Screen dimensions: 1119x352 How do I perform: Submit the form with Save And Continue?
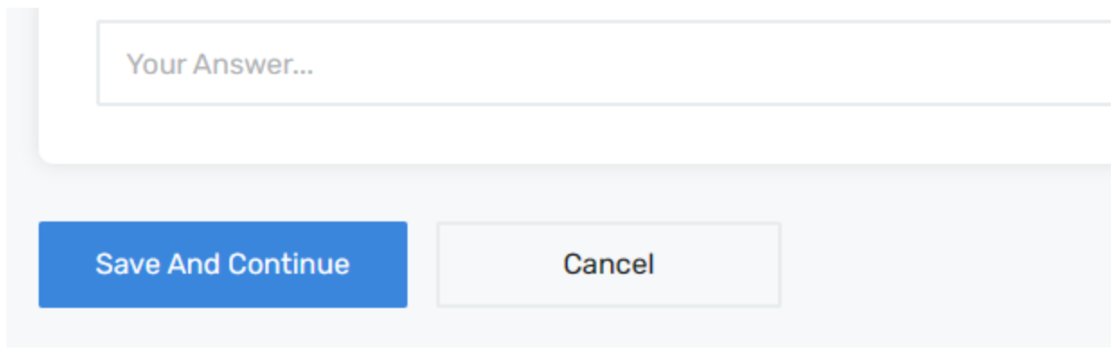(222, 265)
